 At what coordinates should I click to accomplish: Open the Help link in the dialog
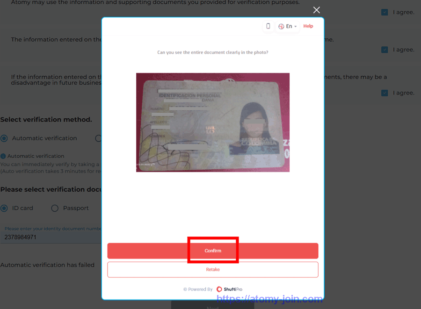(x=308, y=26)
